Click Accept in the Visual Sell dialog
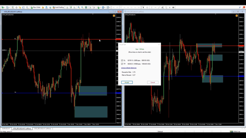 [x=127, y=82]
